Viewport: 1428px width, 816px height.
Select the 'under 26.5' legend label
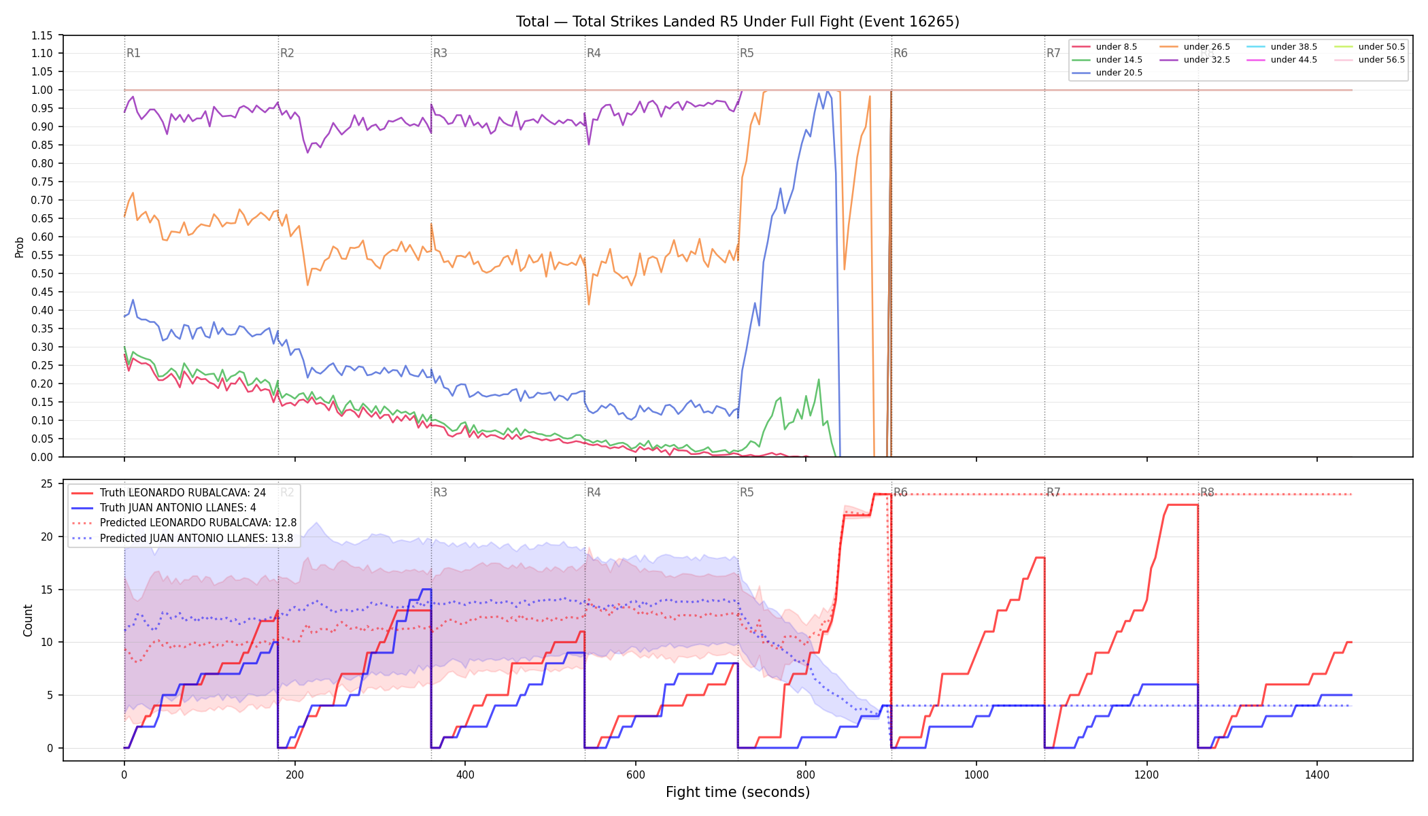1206,47
